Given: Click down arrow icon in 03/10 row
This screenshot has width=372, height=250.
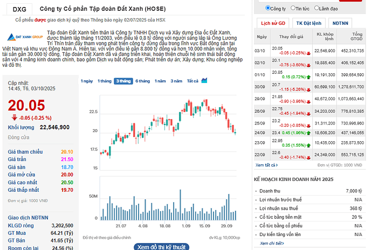Looking at the screenshot, I should coord(308,53).
